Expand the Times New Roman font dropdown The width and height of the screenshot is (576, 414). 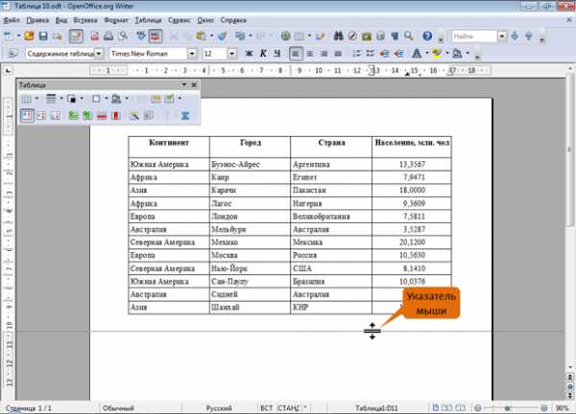192,54
